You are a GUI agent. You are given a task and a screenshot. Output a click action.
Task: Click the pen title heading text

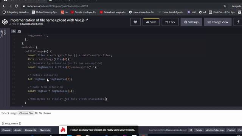pyautogui.click(x=47, y=20)
